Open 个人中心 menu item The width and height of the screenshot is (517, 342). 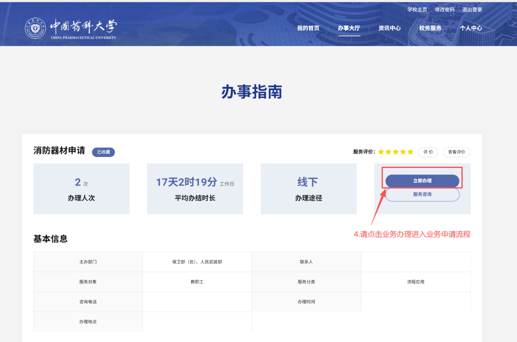[471, 28]
